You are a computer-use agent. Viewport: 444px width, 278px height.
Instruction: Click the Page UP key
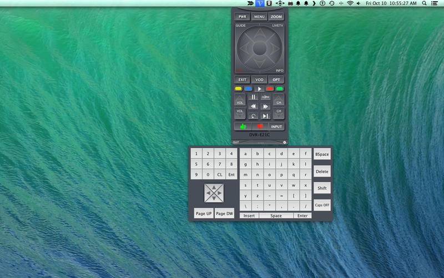(204, 214)
